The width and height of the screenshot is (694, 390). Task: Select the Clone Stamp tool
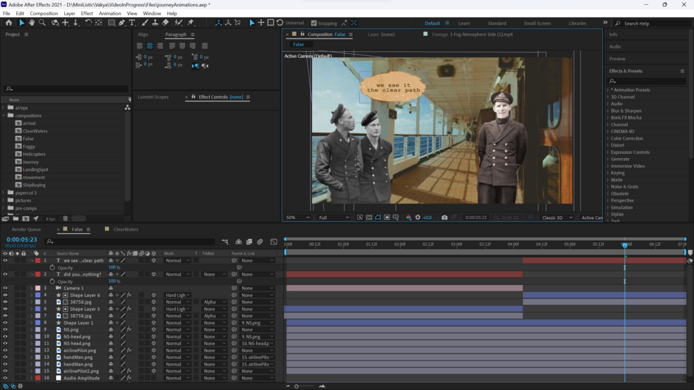(x=155, y=23)
